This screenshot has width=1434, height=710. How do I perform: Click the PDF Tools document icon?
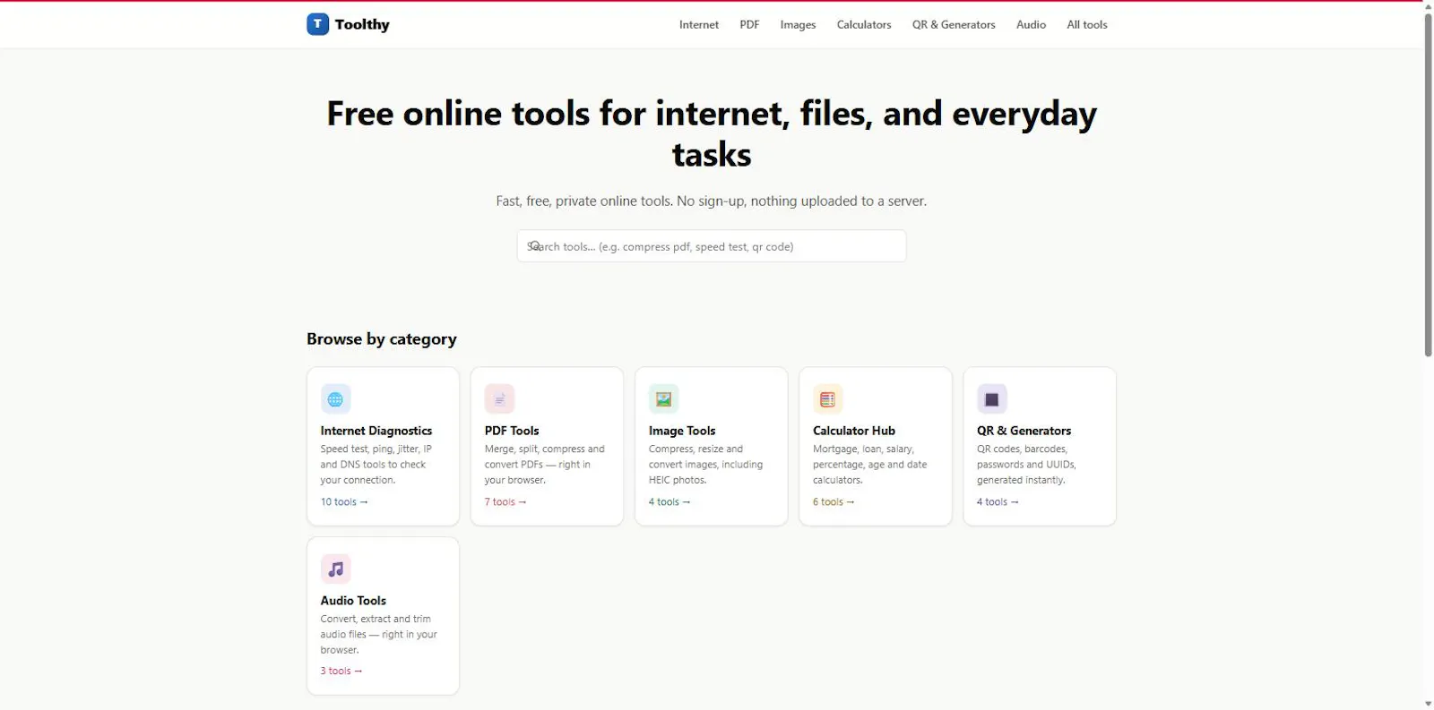click(499, 399)
